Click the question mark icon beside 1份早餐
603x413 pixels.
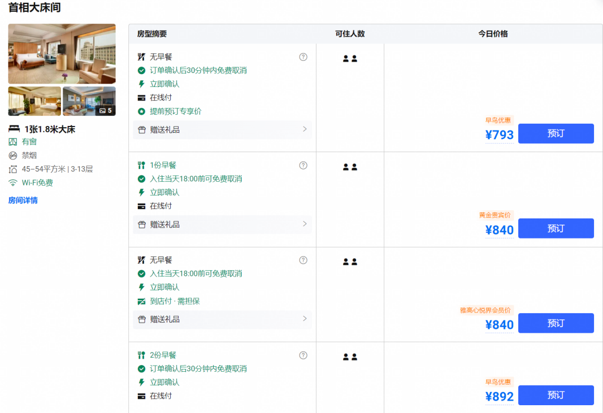(303, 166)
